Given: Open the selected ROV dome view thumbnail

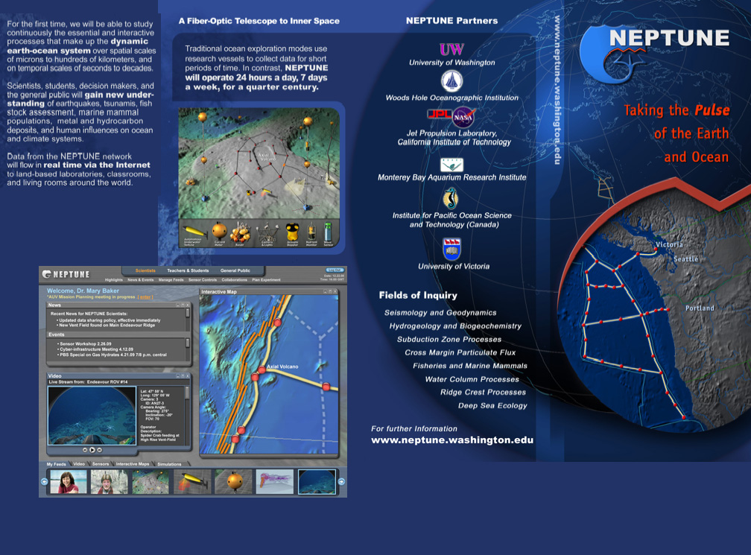Looking at the screenshot, I should pos(317,481).
